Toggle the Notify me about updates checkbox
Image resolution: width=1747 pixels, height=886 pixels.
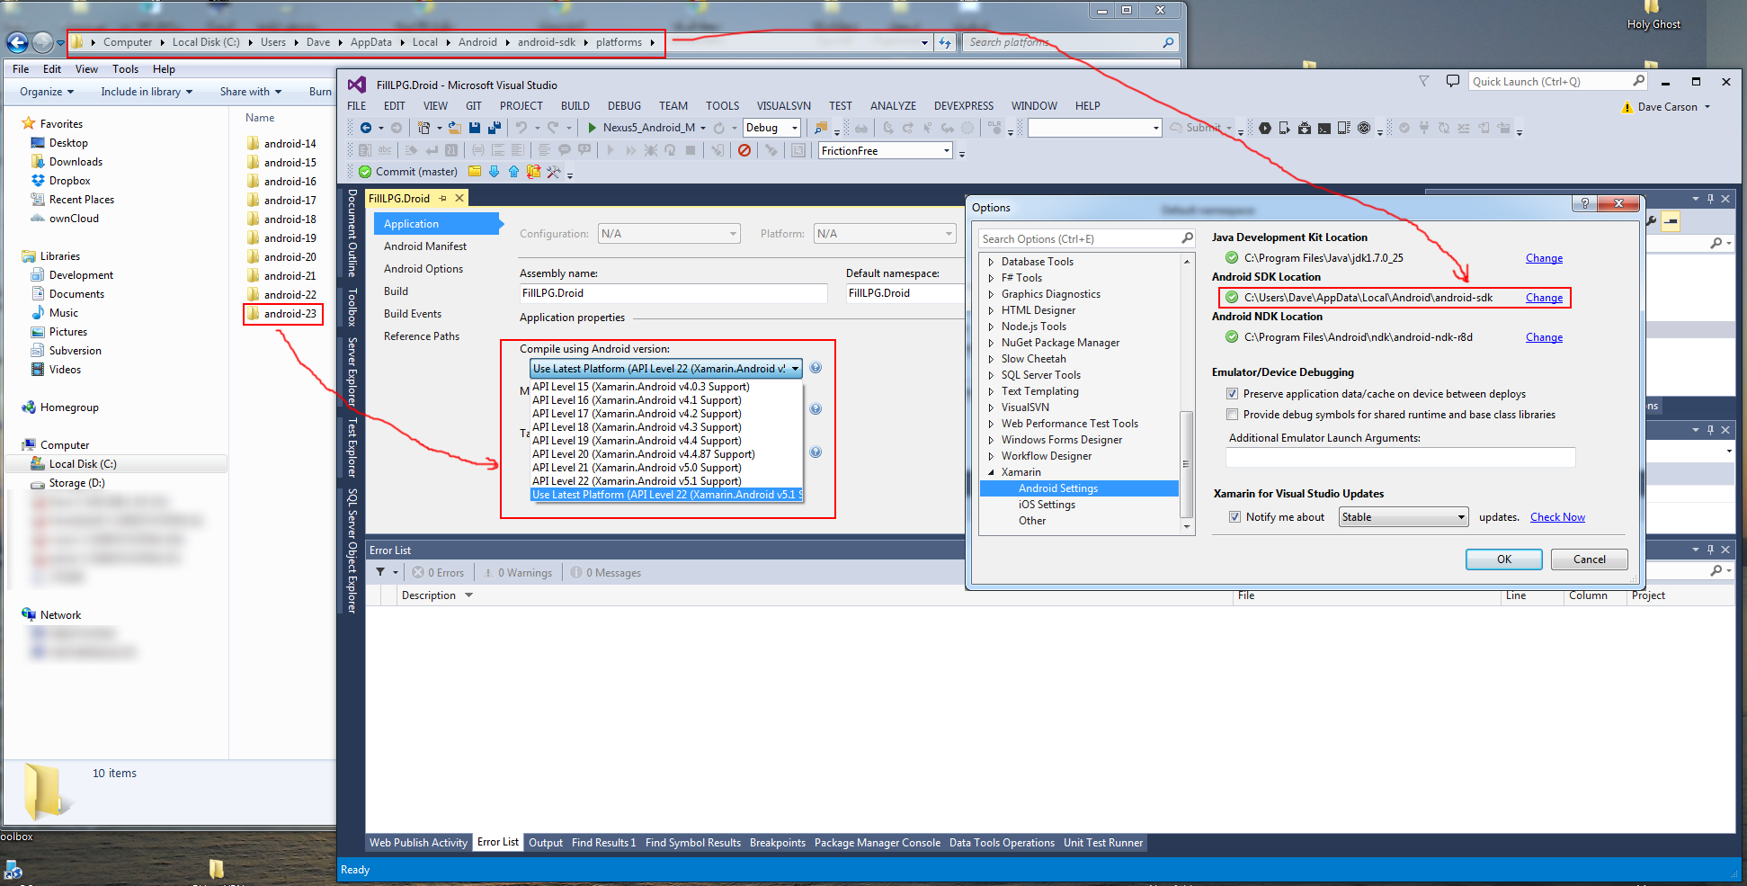click(x=1234, y=516)
